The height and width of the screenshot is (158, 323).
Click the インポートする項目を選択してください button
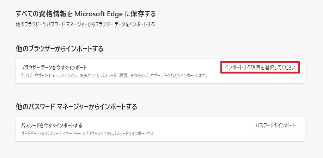click(260, 67)
